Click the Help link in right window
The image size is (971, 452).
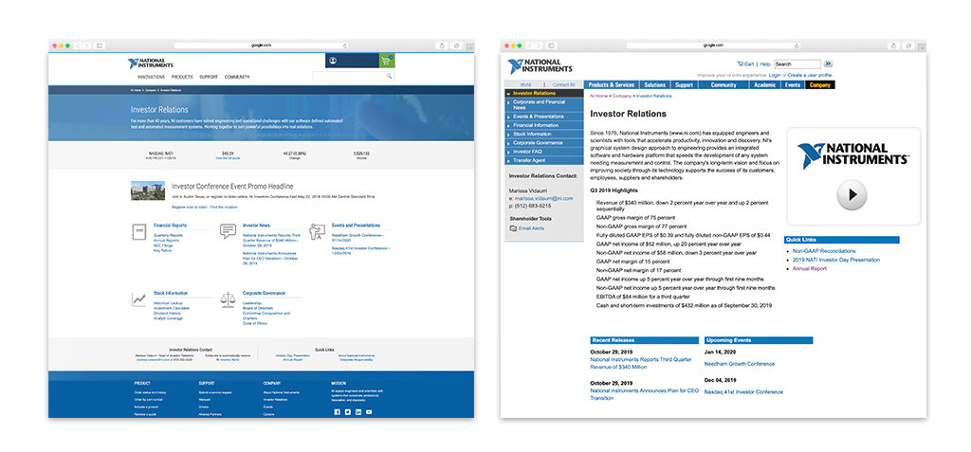coord(765,63)
